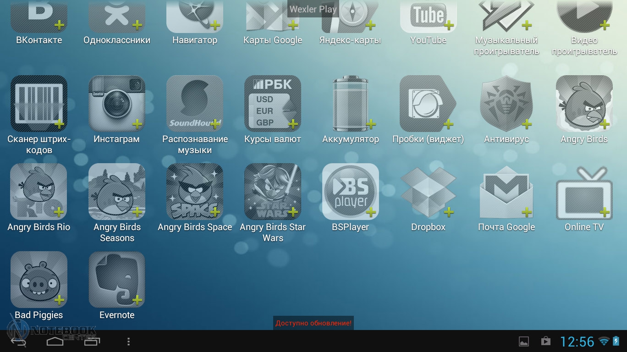This screenshot has width=627, height=352.
Task: Launch Angry Birds Space
Action: (195, 192)
